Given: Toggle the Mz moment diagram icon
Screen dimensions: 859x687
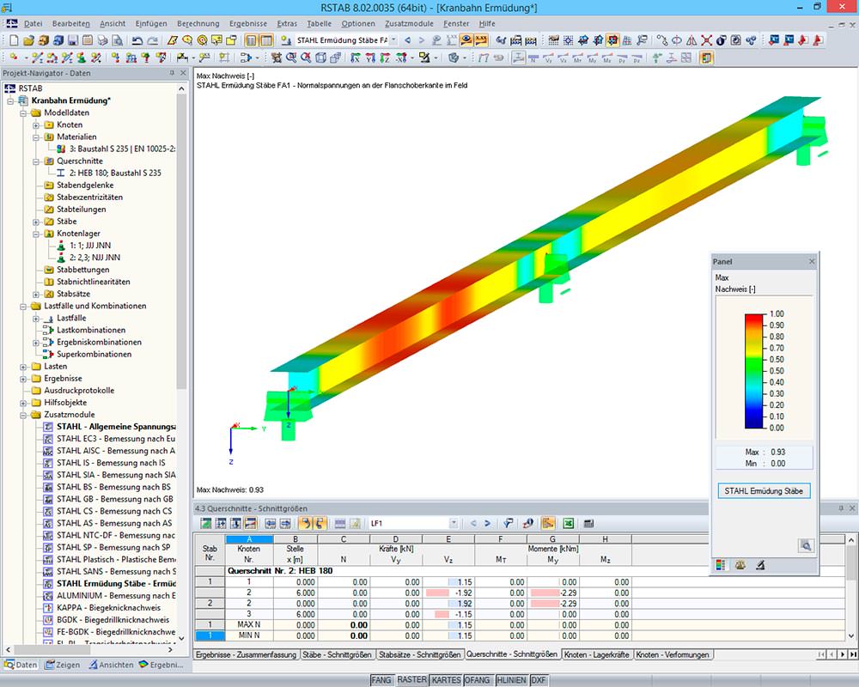Looking at the screenshot, I should point(607,58).
